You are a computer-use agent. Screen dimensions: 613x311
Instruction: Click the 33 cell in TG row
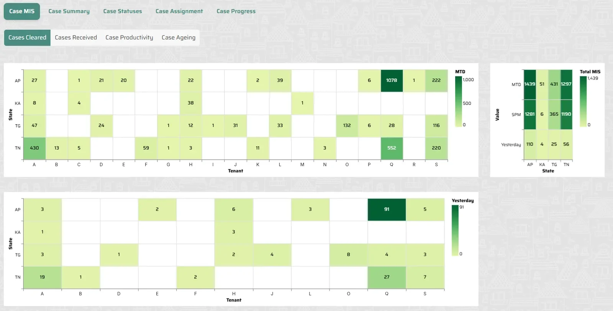coord(280,126)
